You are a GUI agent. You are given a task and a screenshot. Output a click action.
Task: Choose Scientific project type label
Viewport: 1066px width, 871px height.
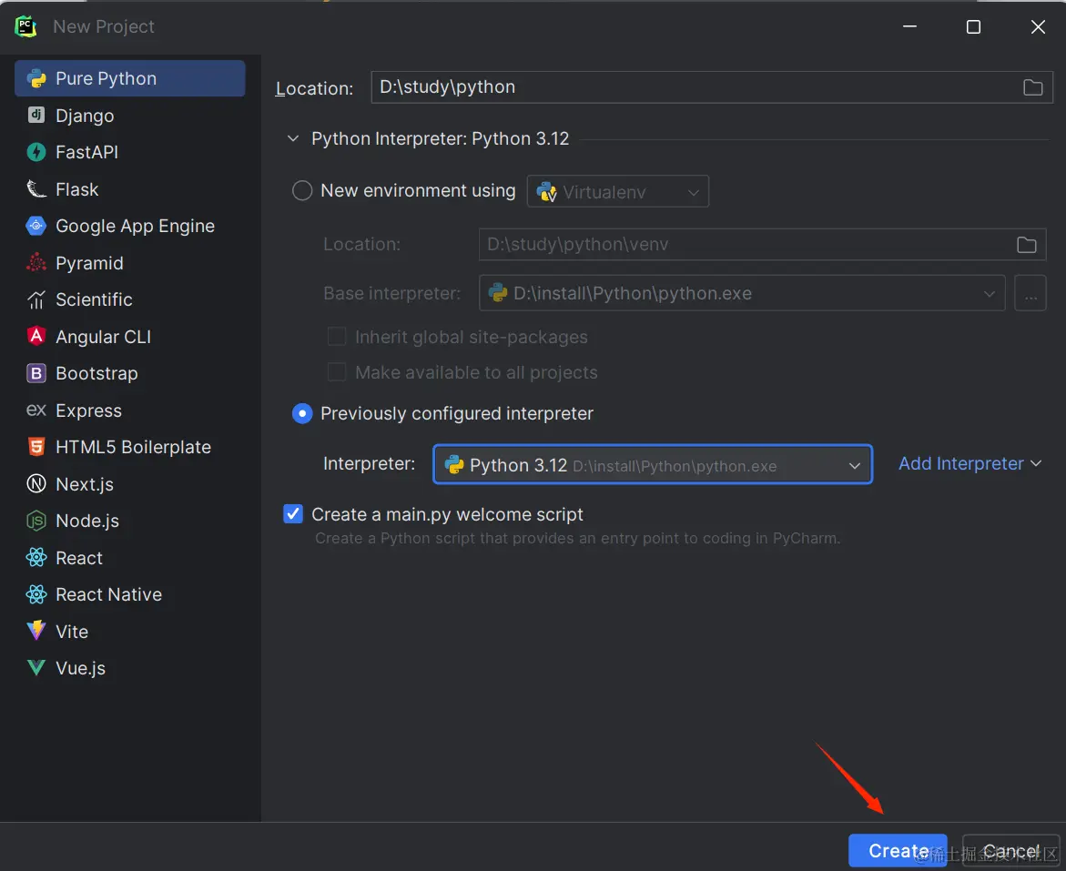(x=94, y=299)
